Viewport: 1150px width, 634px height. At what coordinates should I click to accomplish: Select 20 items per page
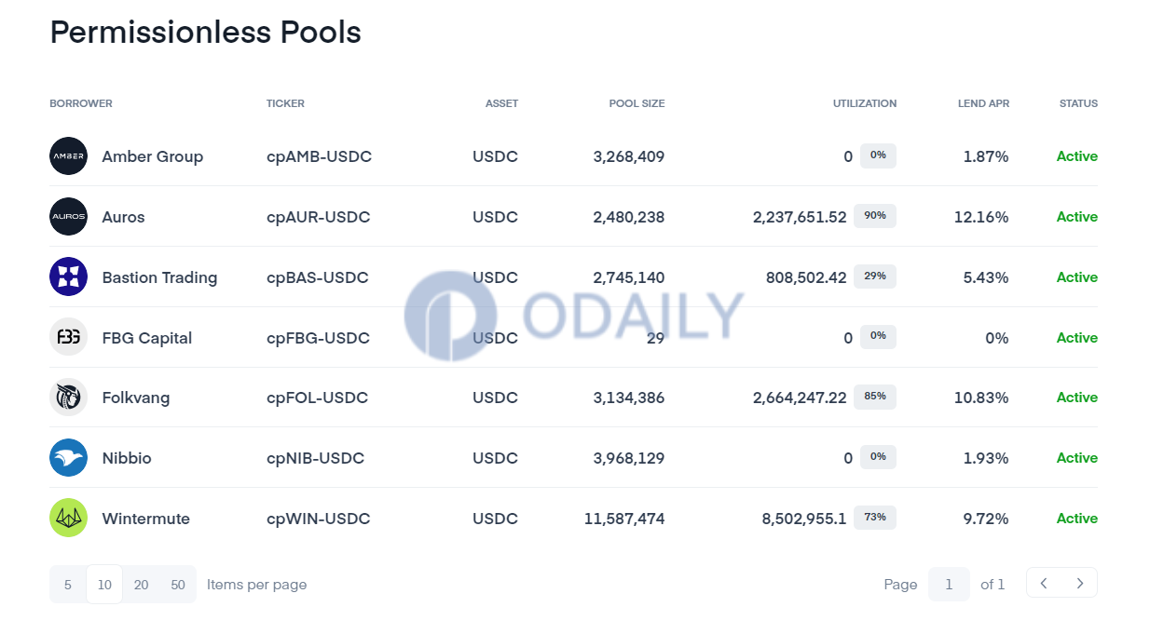[x=141, y=585]
